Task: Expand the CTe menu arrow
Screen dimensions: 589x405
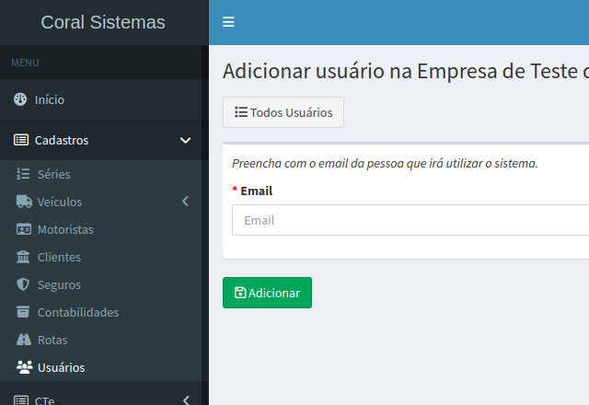Action: tap(185, 399)
